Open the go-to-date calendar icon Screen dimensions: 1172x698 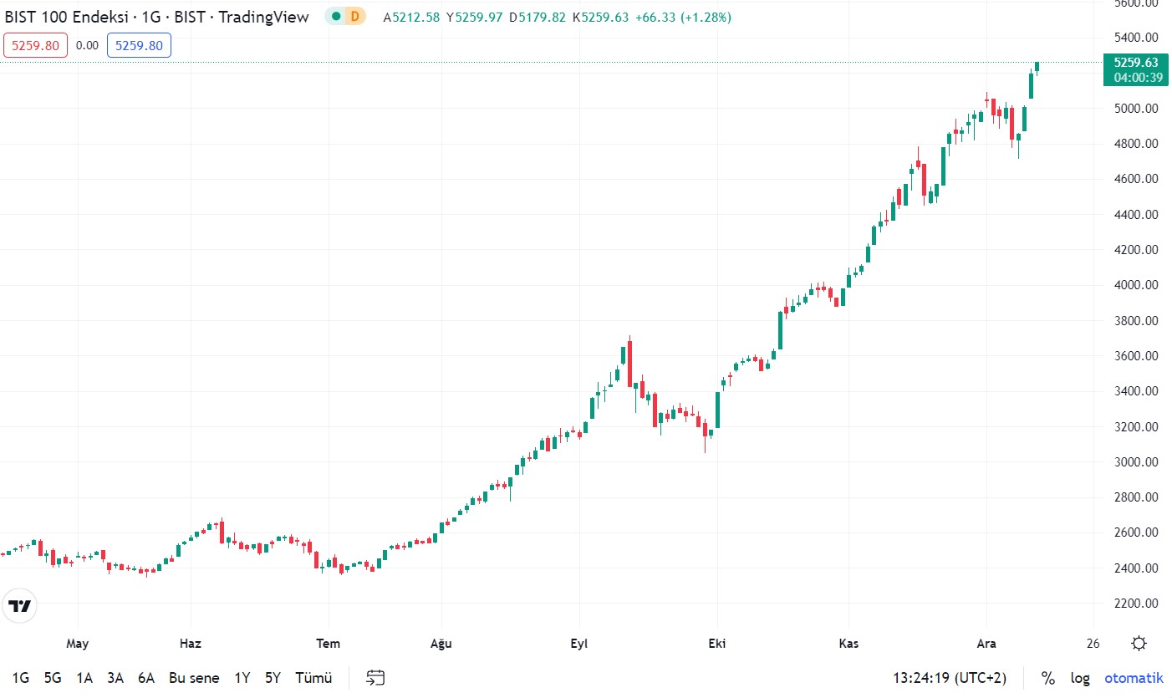[x=376, y=678]
